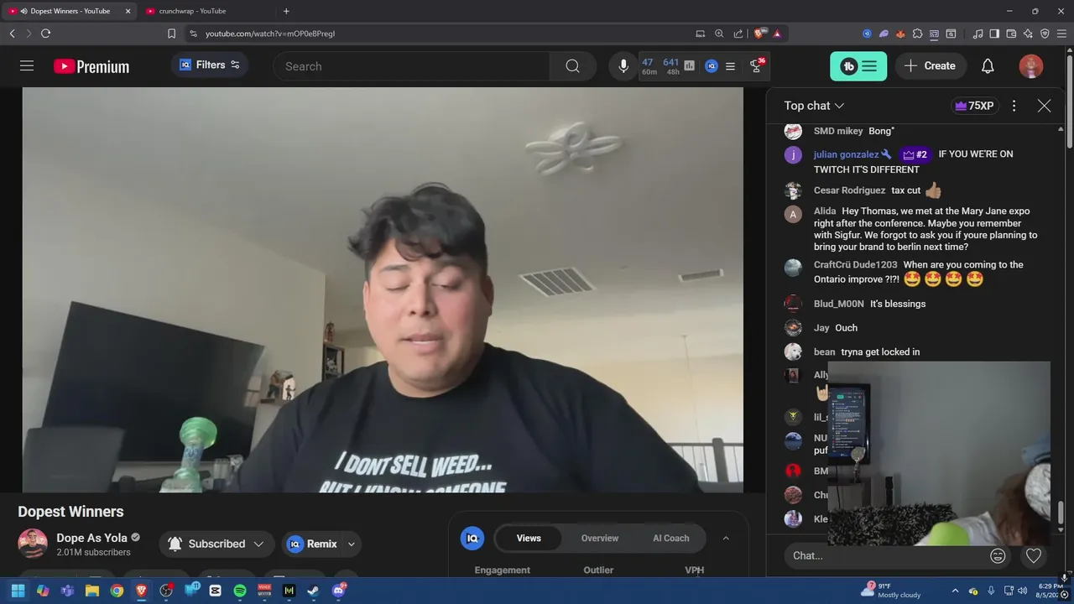Open the vidIQ Filters button
Image resolution: width=1074 pixels, height=604 pixels.
point(210,65)
